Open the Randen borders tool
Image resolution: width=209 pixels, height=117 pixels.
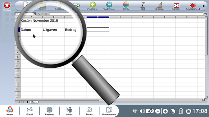pos(176,5)
